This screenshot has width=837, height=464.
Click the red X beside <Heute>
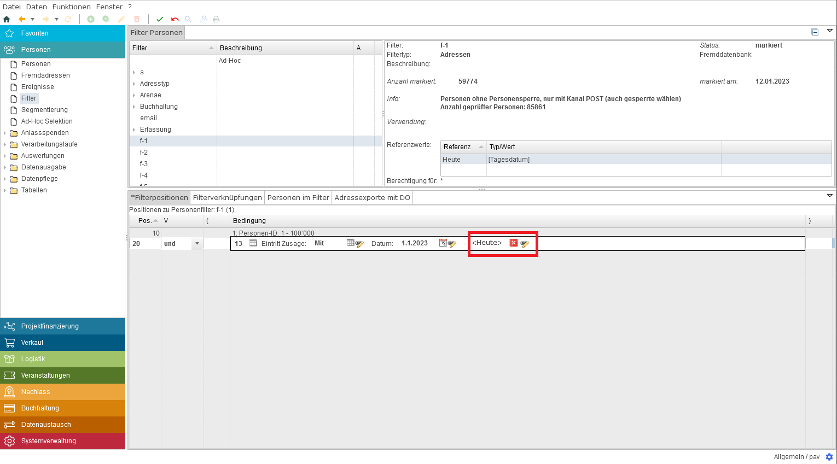pyautogui.click(x=513, y=243)
